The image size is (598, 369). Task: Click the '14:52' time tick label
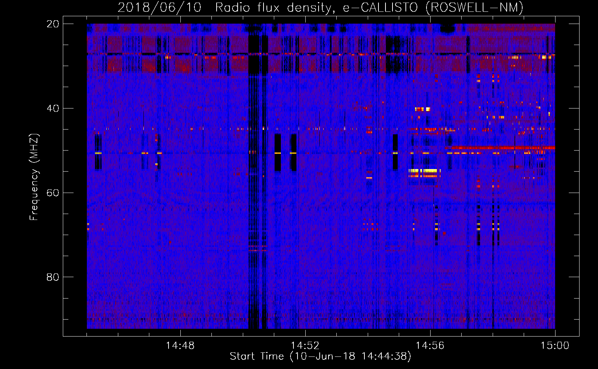coord(305,346)
